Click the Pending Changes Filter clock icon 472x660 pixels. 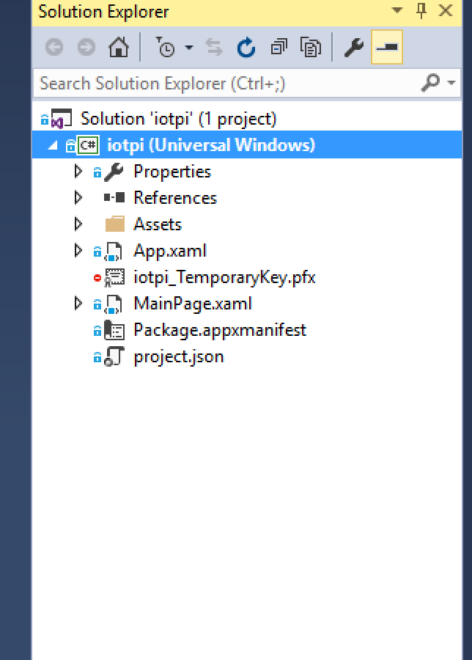tap(166, 48)
